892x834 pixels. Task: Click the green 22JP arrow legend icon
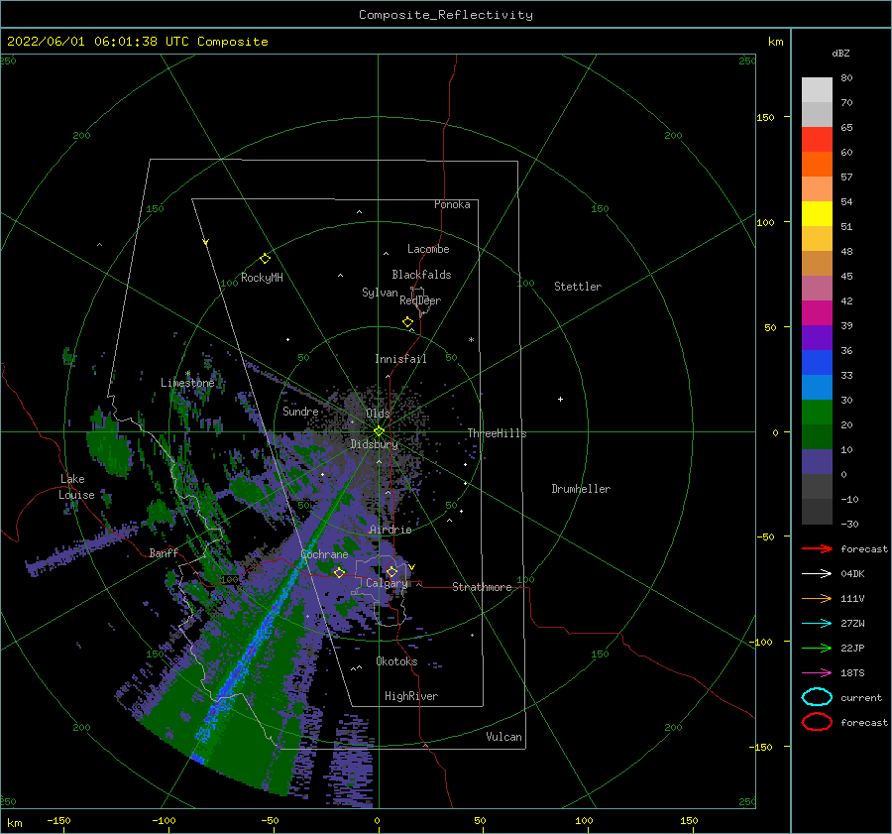(817, 648)
